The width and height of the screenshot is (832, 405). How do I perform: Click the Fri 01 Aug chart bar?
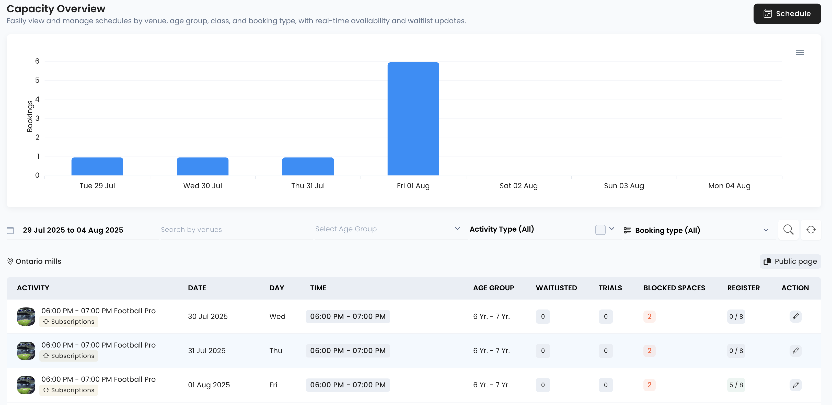point(413,119)
